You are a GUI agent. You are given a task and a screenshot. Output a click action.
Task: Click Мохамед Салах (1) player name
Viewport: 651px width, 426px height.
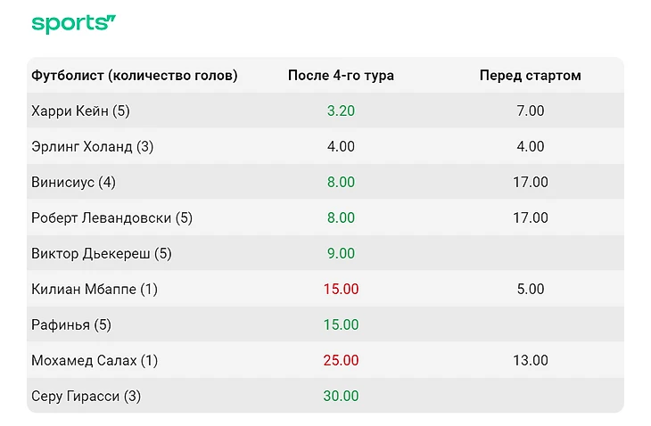[x=95, y=360]
